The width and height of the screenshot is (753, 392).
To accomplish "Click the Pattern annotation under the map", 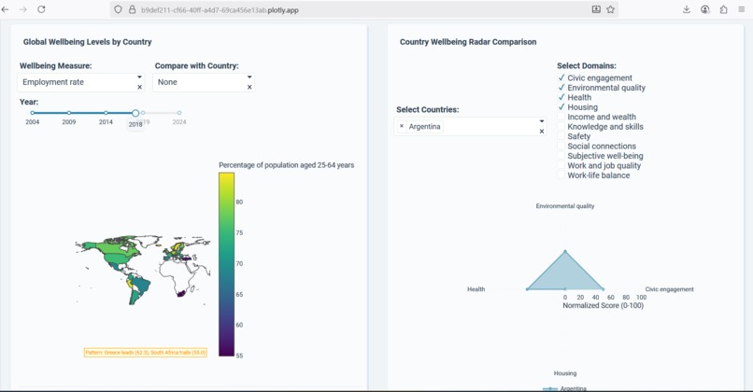I will [x=146, y=353].
